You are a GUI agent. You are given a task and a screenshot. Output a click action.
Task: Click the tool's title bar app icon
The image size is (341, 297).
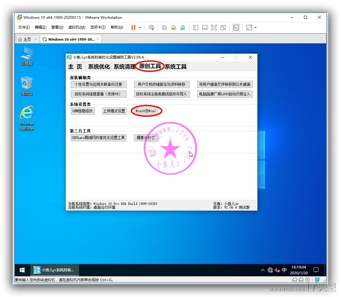pos(69,57)
